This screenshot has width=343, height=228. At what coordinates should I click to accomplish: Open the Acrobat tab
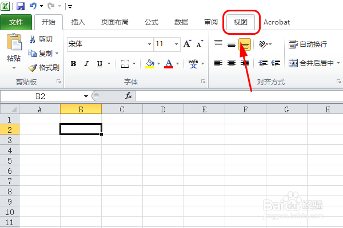[x=277, y=22]
